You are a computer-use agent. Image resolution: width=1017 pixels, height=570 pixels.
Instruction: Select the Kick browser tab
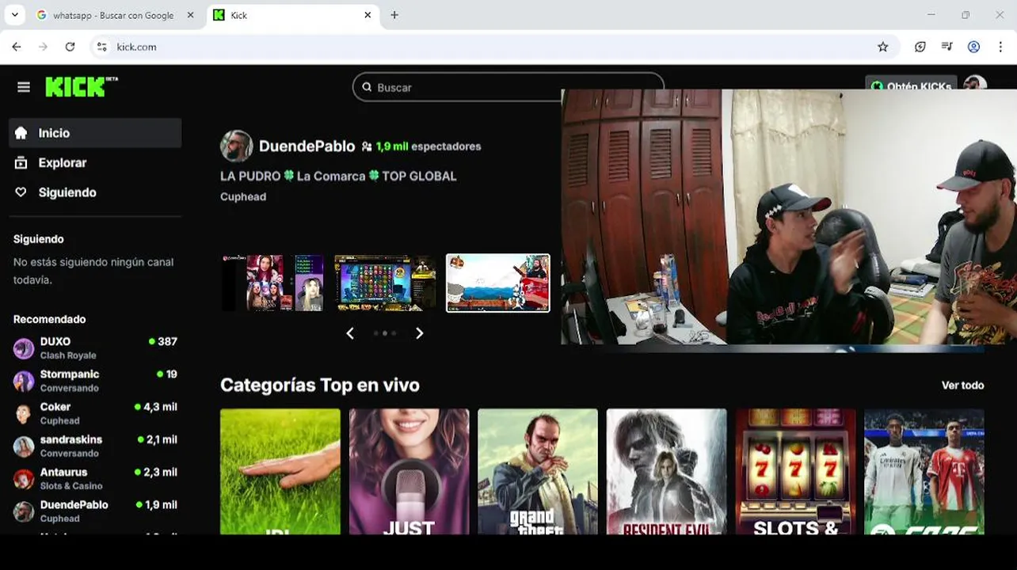293,15
